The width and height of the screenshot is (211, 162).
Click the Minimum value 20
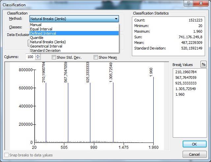click(x=200, y=26)
